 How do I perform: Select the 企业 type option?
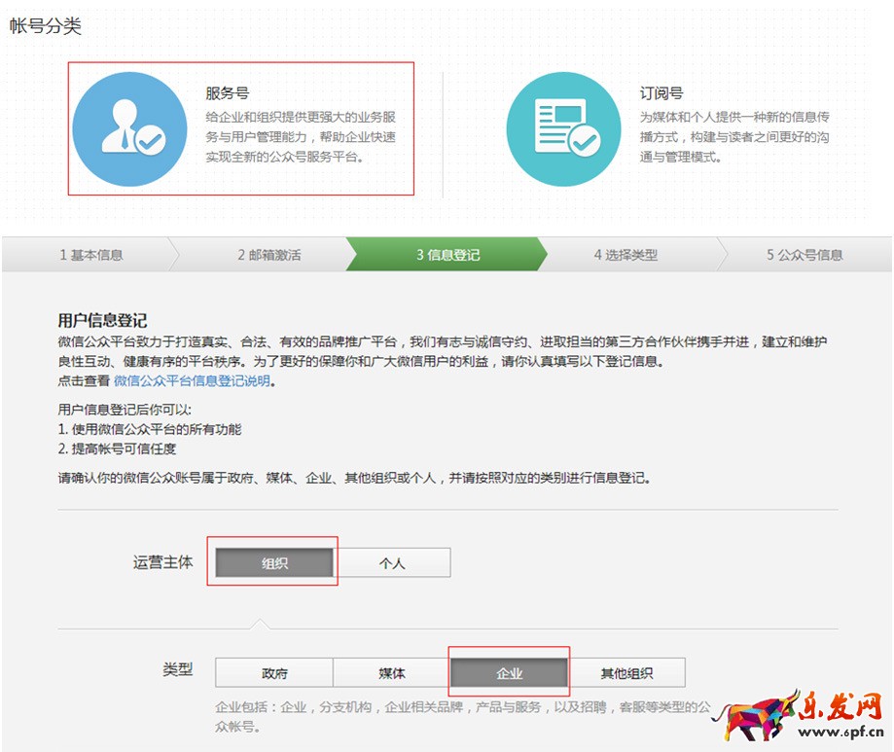(509, 673)
